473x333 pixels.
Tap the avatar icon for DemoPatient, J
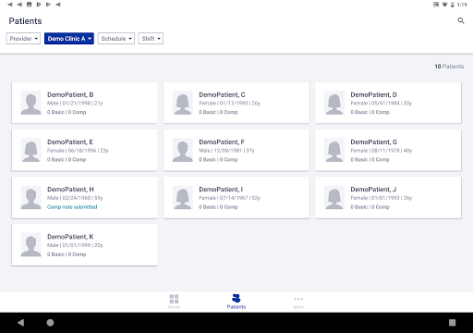[x=334, y=198]
